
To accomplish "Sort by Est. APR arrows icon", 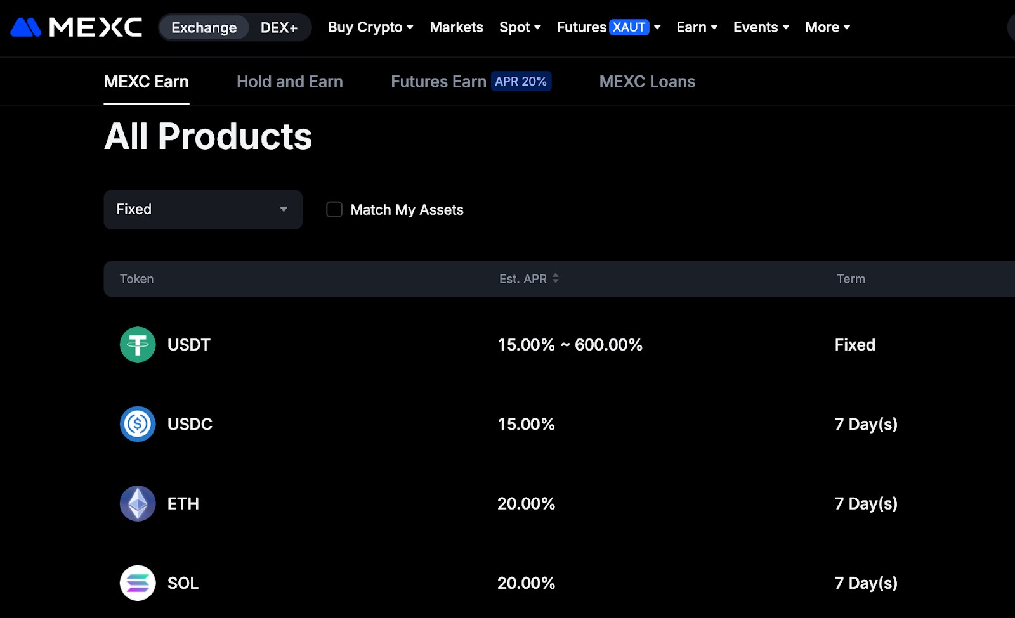I will (556, 278).
